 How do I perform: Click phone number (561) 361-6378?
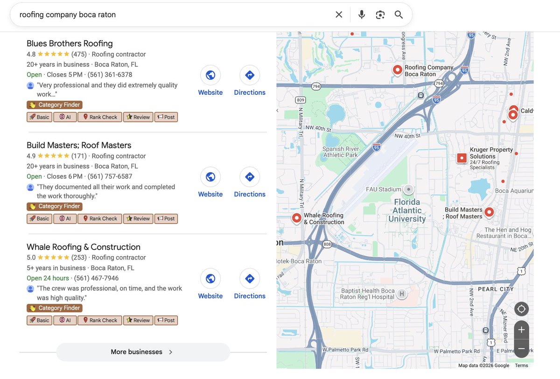click(x=110, y=75)
